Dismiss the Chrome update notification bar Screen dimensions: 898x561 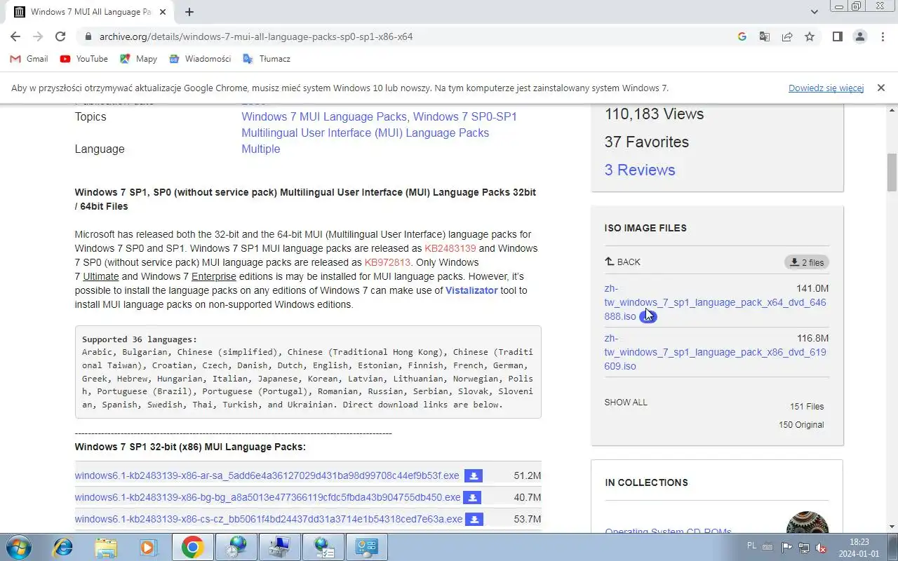point(881,88)
